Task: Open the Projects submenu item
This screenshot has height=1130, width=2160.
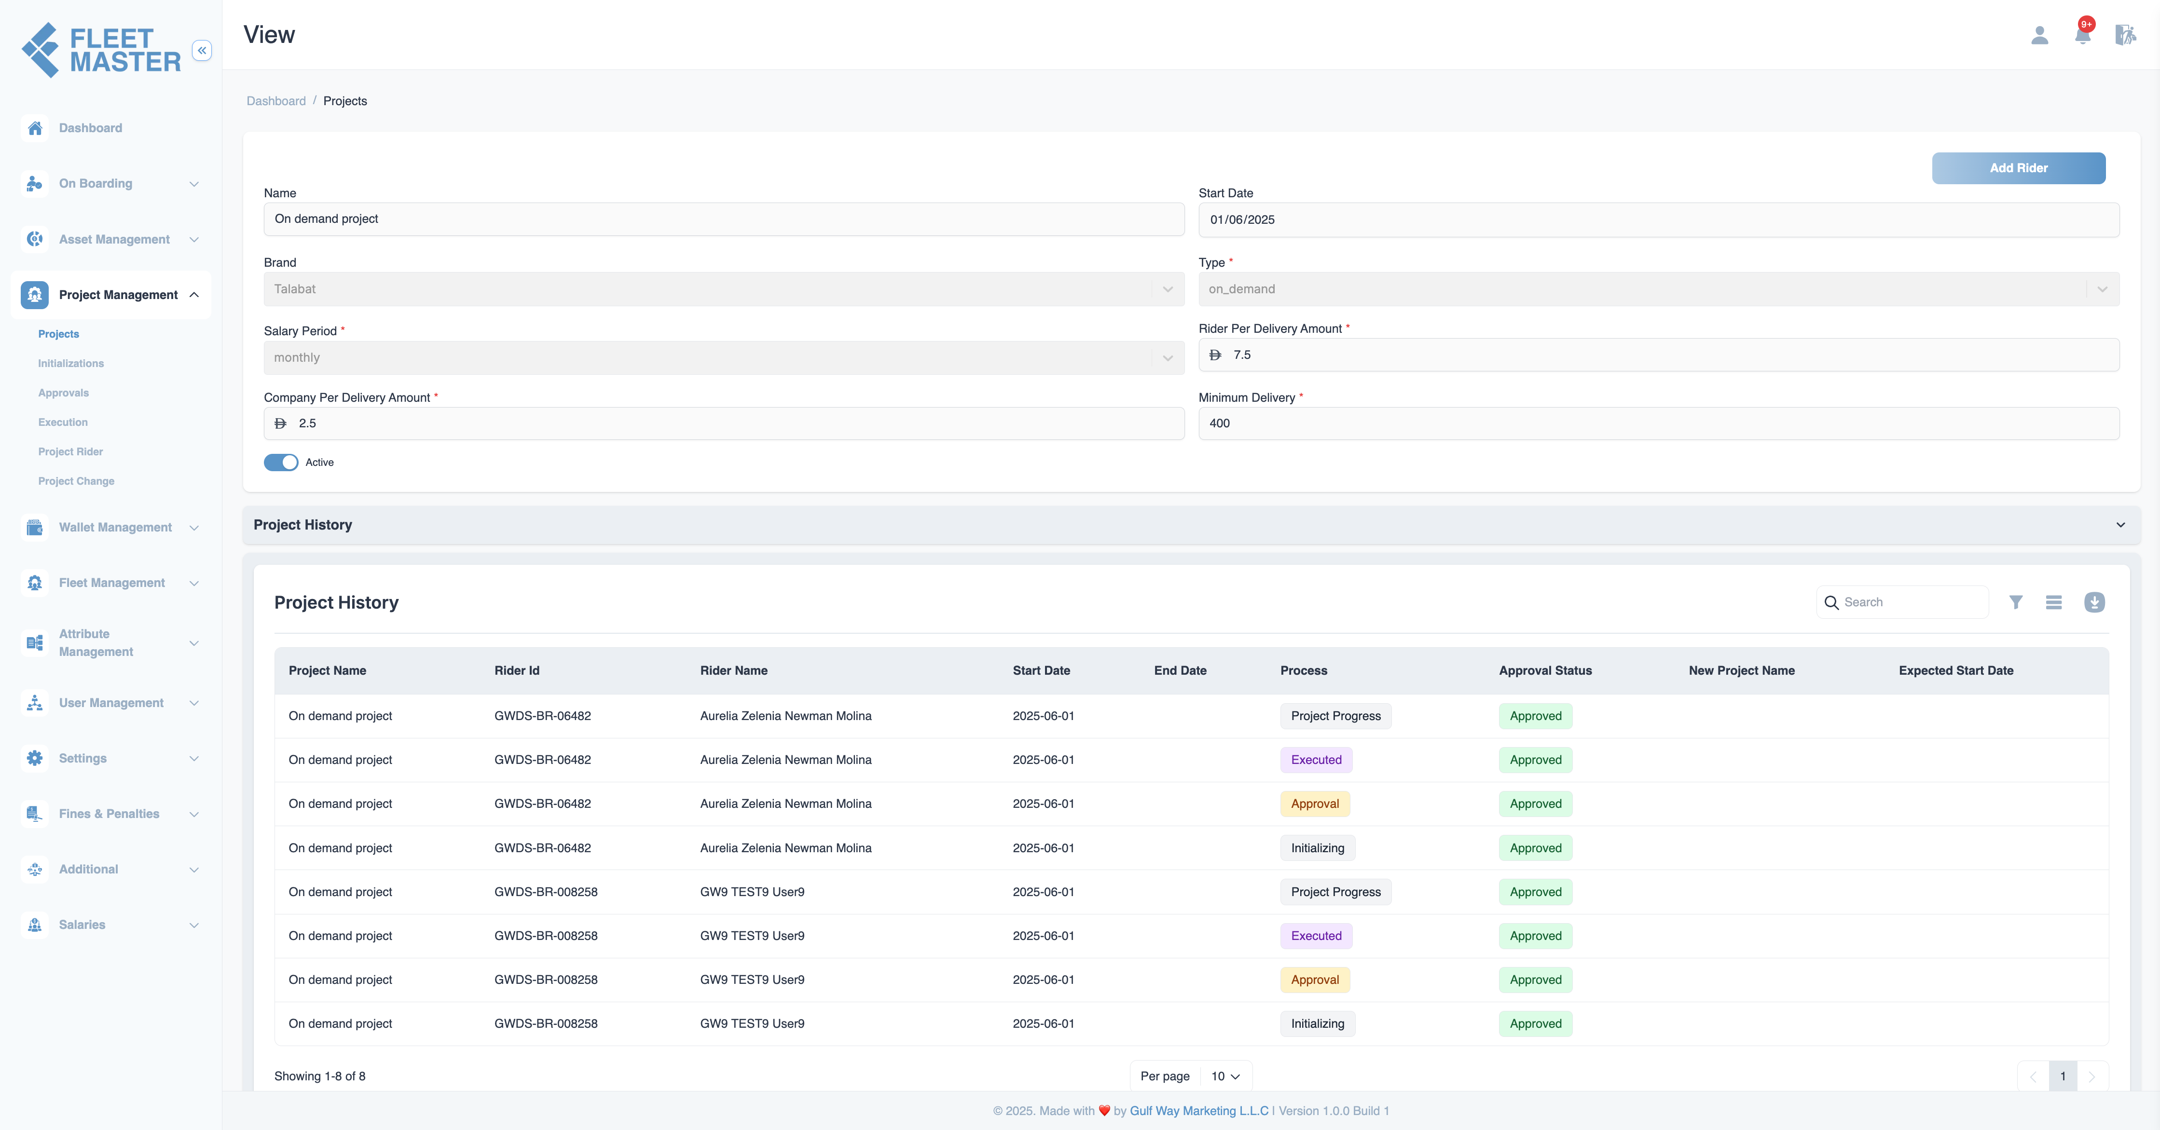Action: point(59,334)
